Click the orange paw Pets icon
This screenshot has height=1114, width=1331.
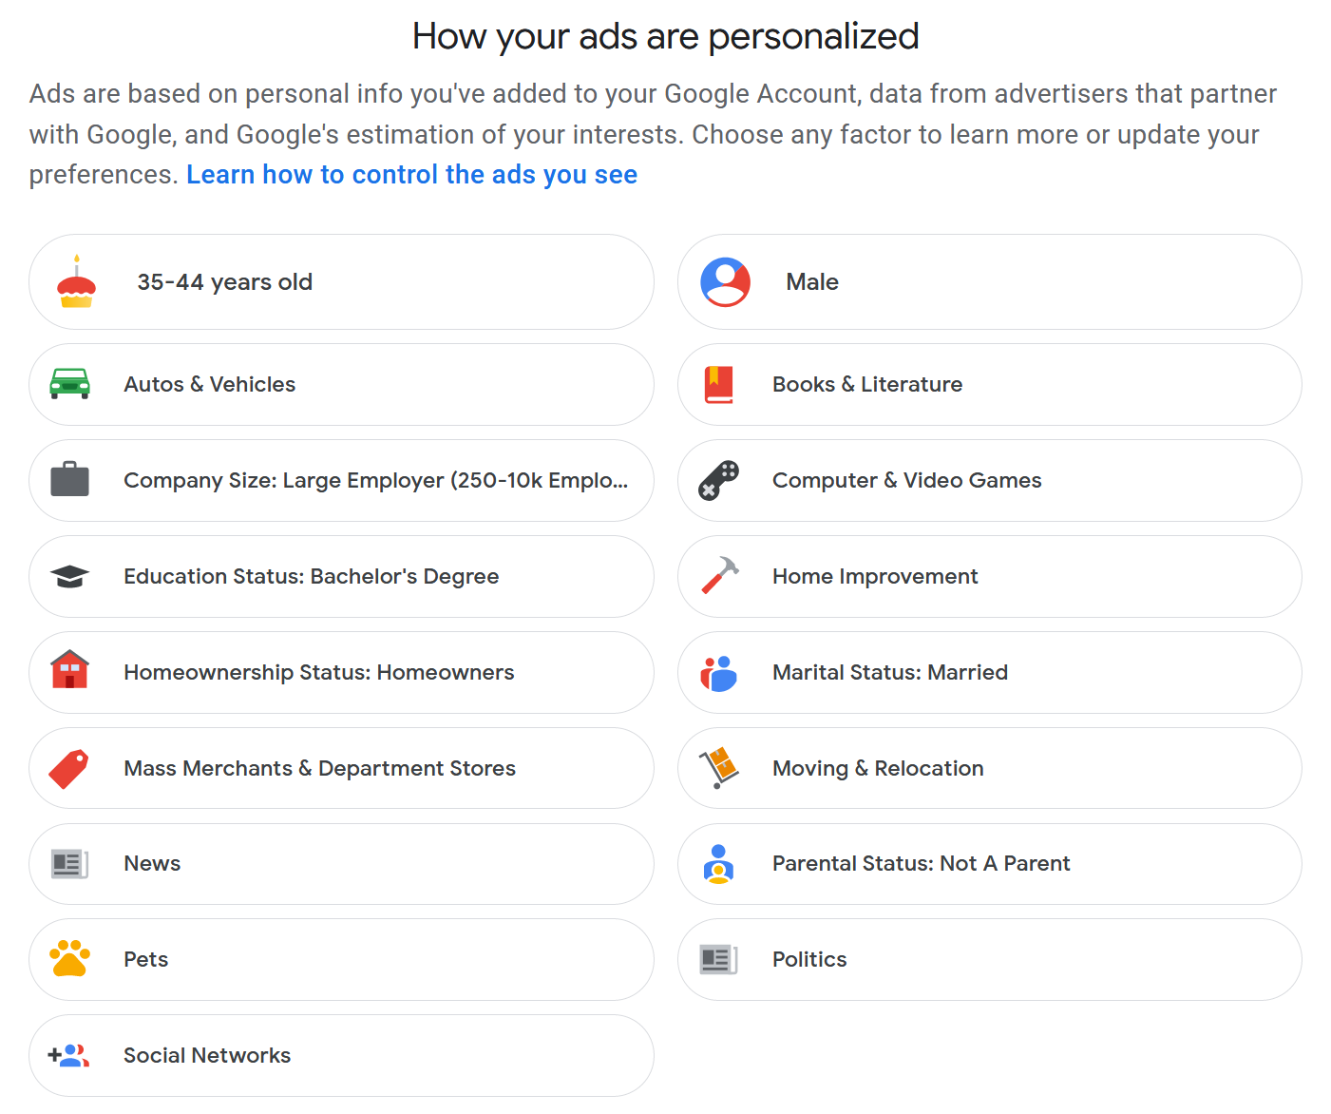[x=69, y=958]
